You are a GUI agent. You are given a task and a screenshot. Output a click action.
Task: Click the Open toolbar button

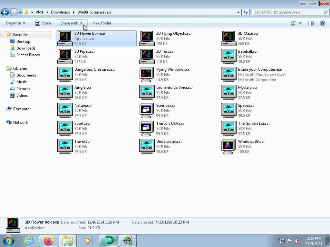click(x=43, y=23)
